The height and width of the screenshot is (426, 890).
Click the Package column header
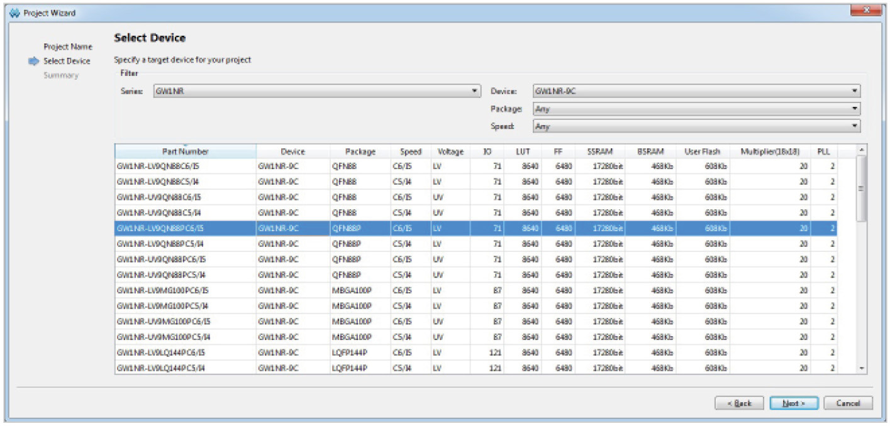(x=360, y=151)
